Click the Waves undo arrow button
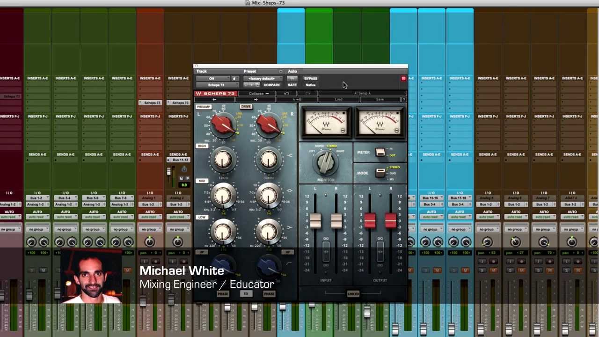Viewport: 599px width, 337px height. pyautogui.click(x=286, y=94)
